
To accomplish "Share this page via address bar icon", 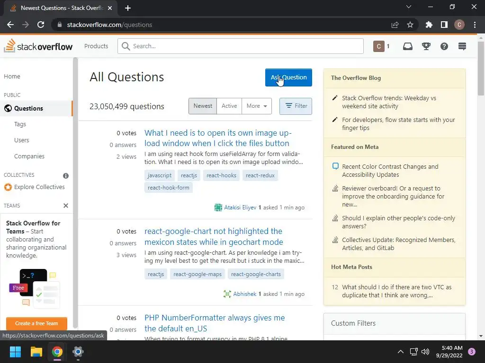I will [395, 25].
